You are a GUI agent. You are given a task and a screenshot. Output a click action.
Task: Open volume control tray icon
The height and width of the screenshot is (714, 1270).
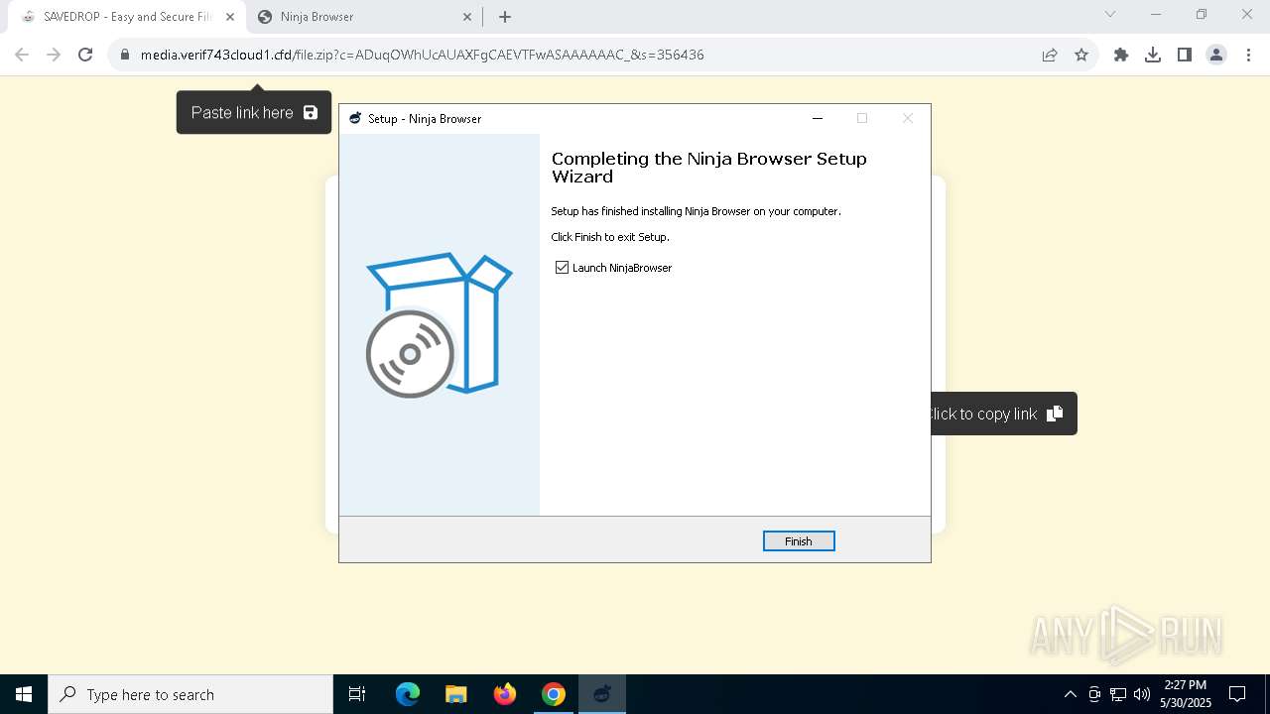click(x=1142, y=694)
